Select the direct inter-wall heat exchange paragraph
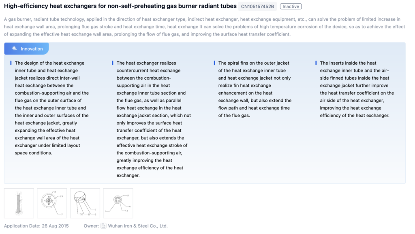This screenshot has width=415, height=234. pyautogui.click(x=51, y=108)
